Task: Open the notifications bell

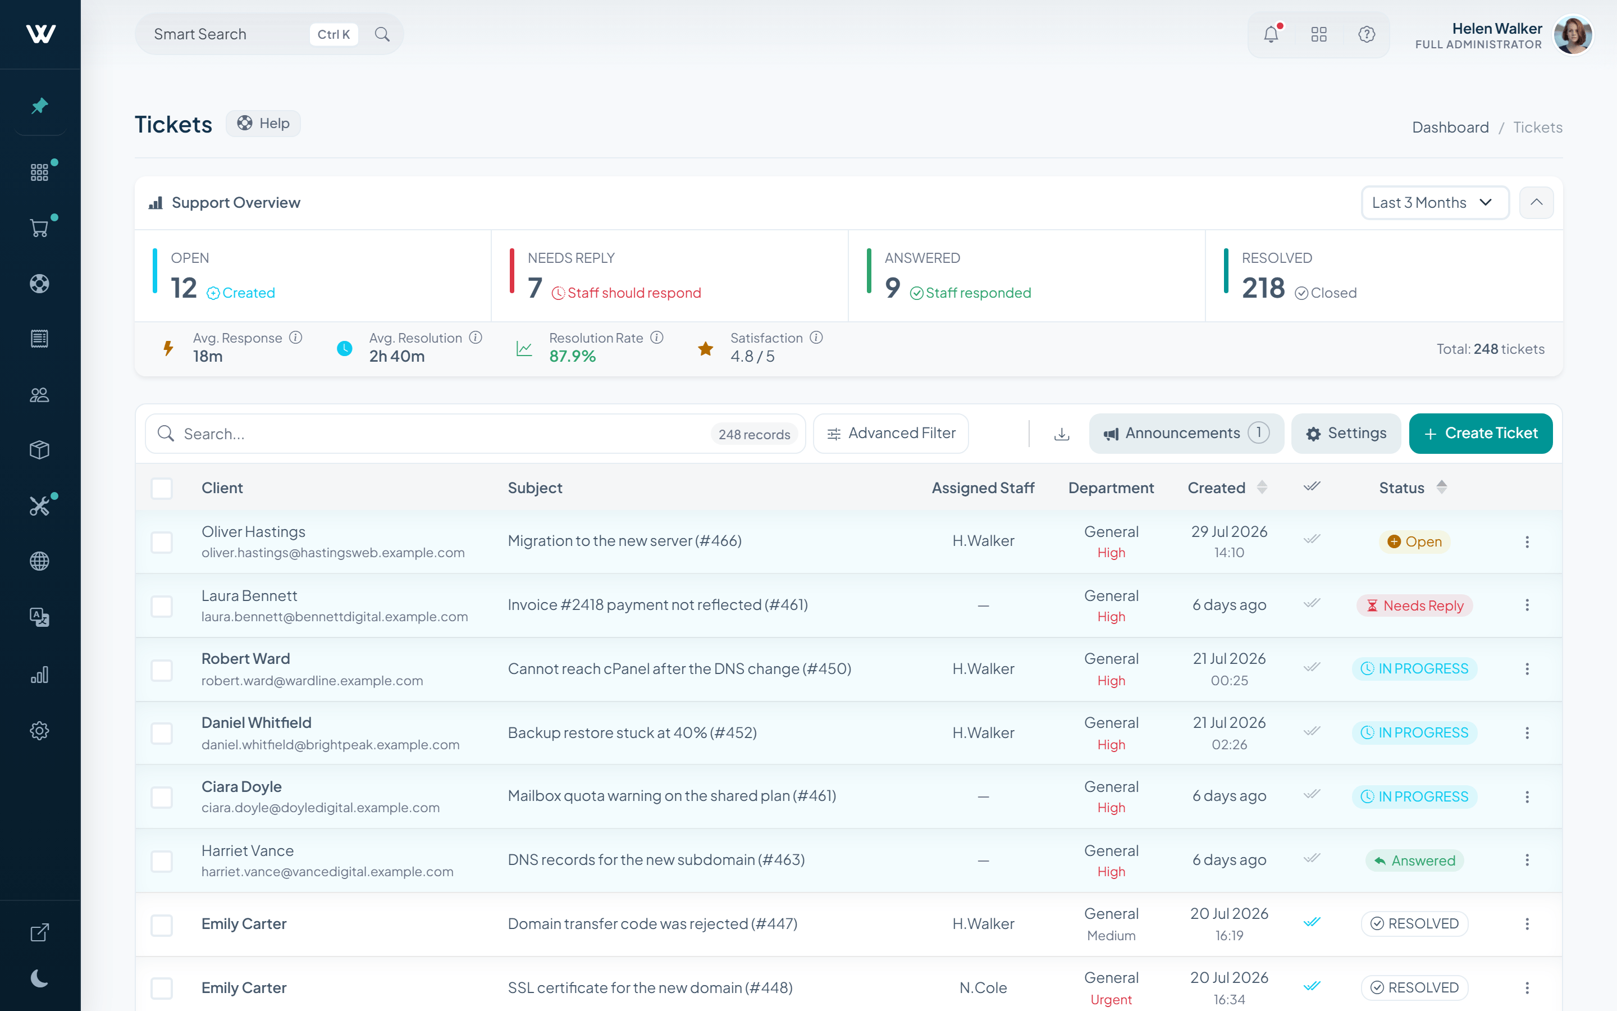Action: tap(1271, 34)
